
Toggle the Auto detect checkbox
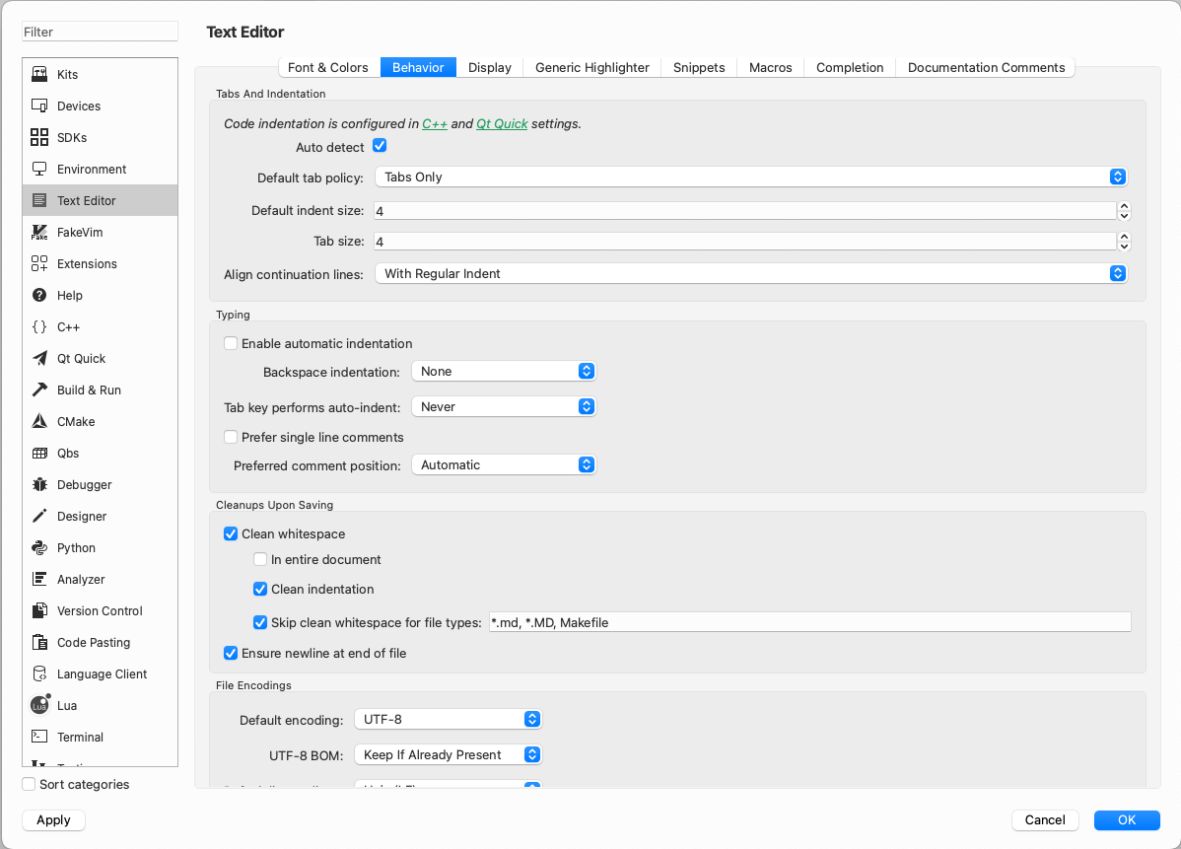pos(380,146)
